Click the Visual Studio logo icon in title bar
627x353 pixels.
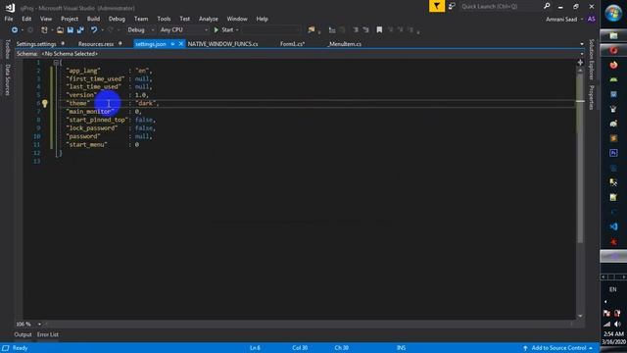[10, 7]
